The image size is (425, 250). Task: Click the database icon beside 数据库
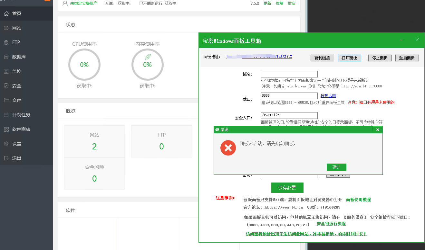[x=6, y=57]
